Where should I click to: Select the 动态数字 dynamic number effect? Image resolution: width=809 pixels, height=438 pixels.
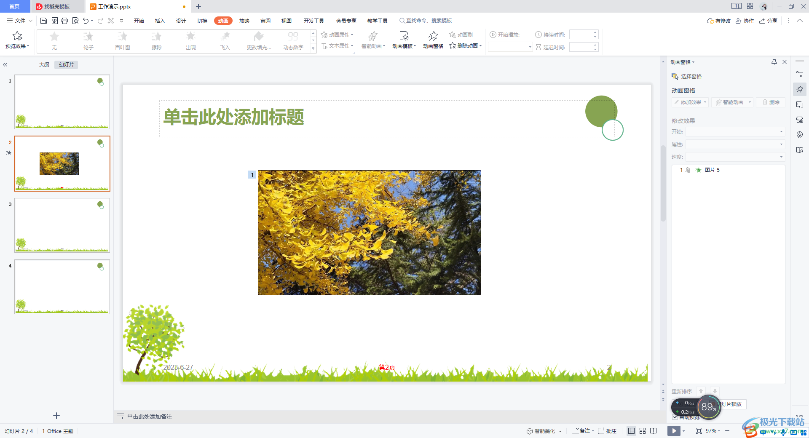(293, 41)
